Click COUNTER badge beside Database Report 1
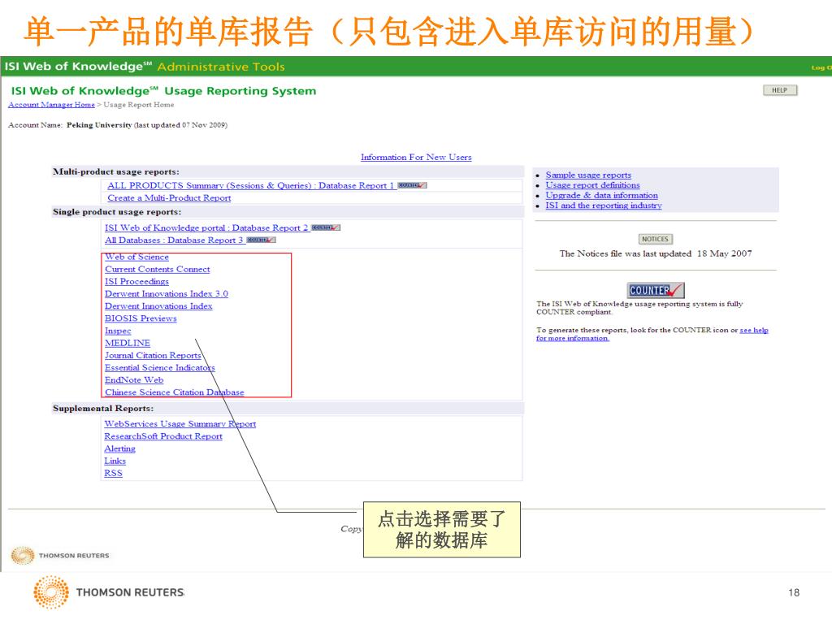Screen dimensions: 832x624 (412, 185)
